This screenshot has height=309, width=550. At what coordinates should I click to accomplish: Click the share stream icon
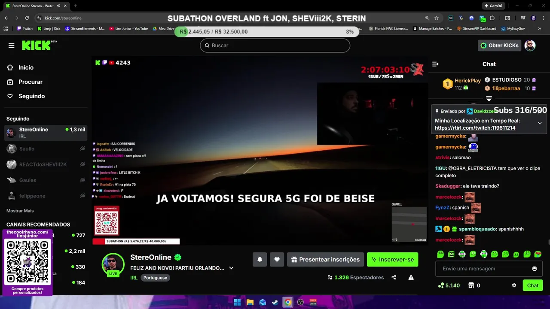point(394,278)
